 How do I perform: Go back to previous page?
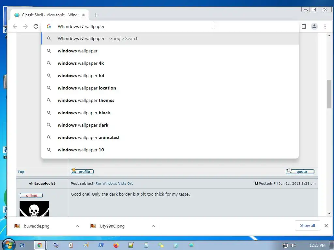tap(15, 26)
